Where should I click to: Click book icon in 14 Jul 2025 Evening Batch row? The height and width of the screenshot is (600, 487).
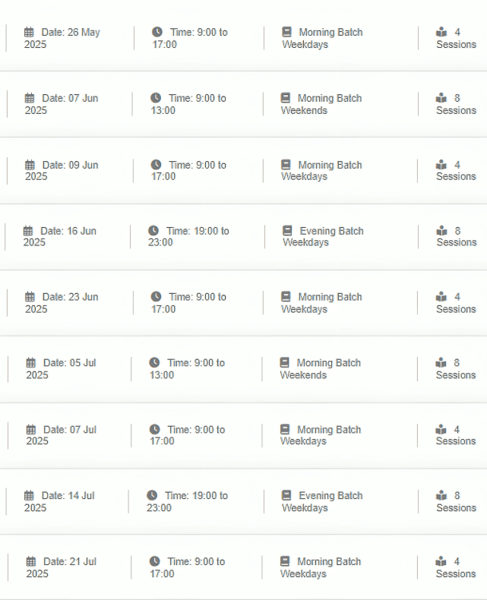286,495
